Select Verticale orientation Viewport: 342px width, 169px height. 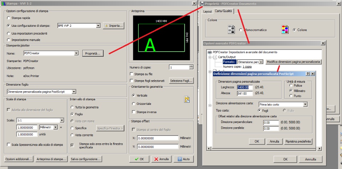[x=134, y=96]
